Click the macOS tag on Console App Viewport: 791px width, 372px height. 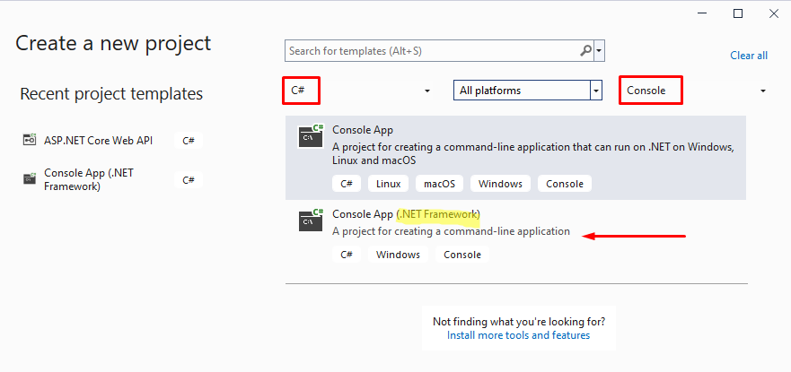tap(439, 184)
